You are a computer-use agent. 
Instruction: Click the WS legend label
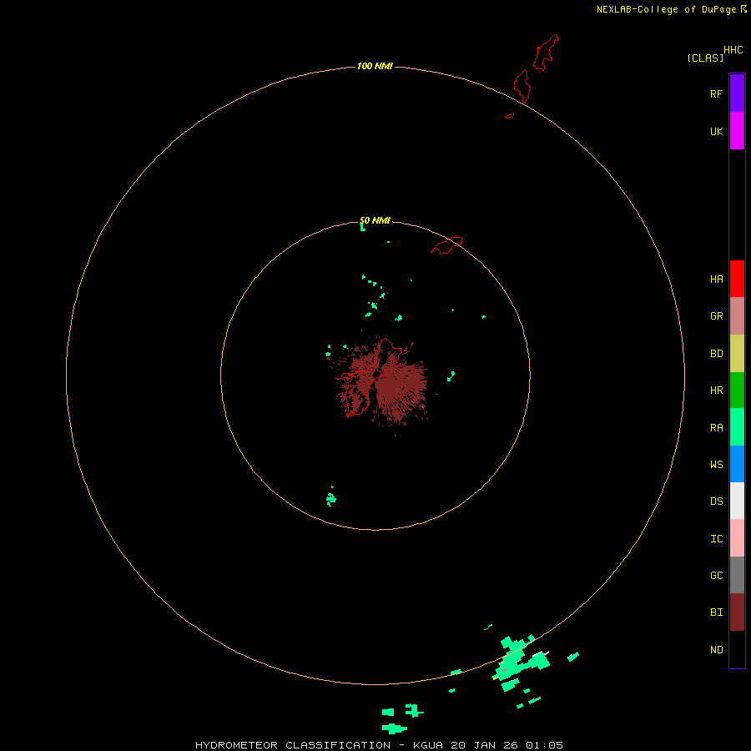pyautogui.click(x=716, y=464)
